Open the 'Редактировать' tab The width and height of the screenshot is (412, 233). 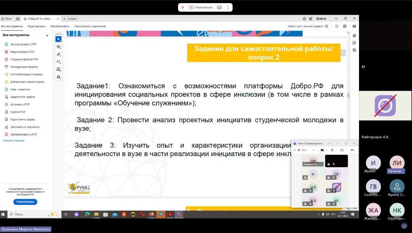tap(37, 26)
